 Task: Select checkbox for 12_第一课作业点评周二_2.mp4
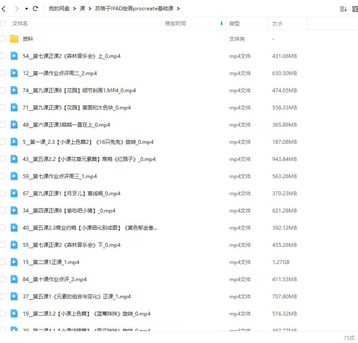[x=3, y=73]
